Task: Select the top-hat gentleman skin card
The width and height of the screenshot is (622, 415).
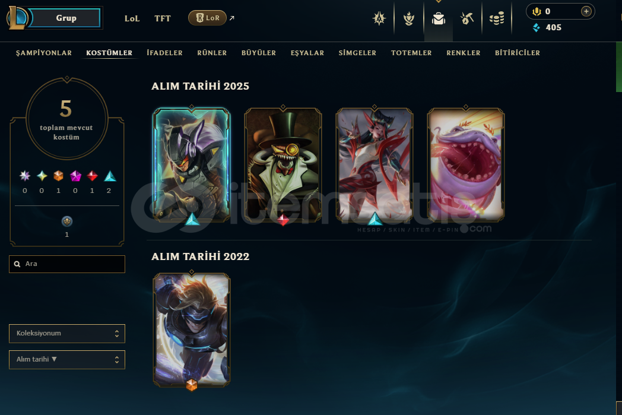Action: [283, 164]
